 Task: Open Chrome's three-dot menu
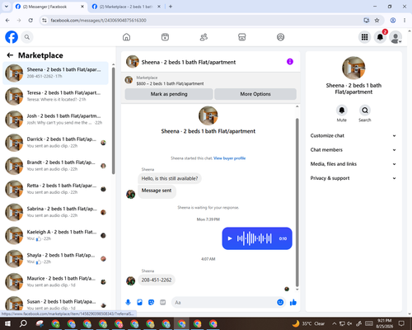pos(405,20)
